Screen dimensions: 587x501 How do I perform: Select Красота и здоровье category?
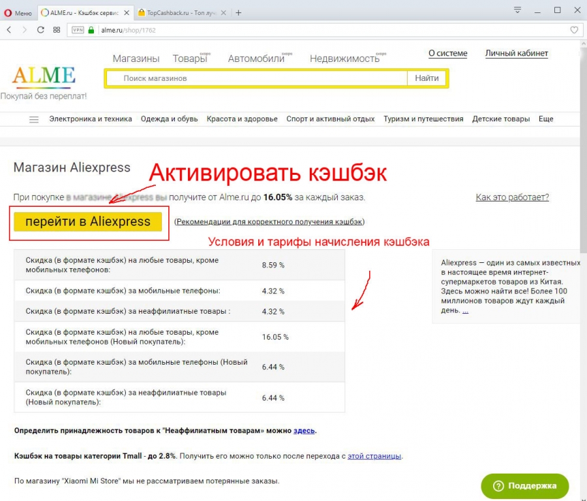pos(242,119)
